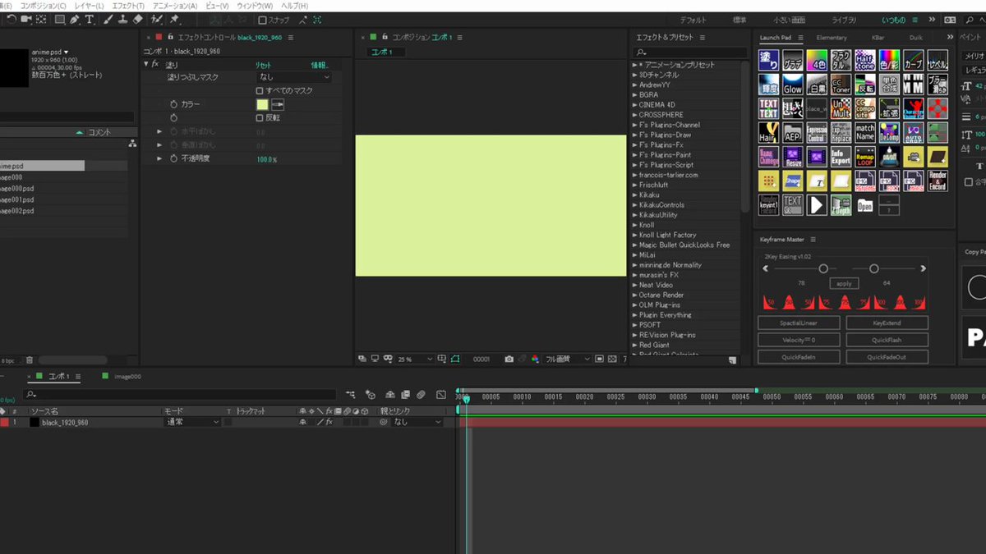The width and height of the screenshot is (986, 554).
Task: Use the eyedropper next to カラー swatch
Action: tap(278, 105)
